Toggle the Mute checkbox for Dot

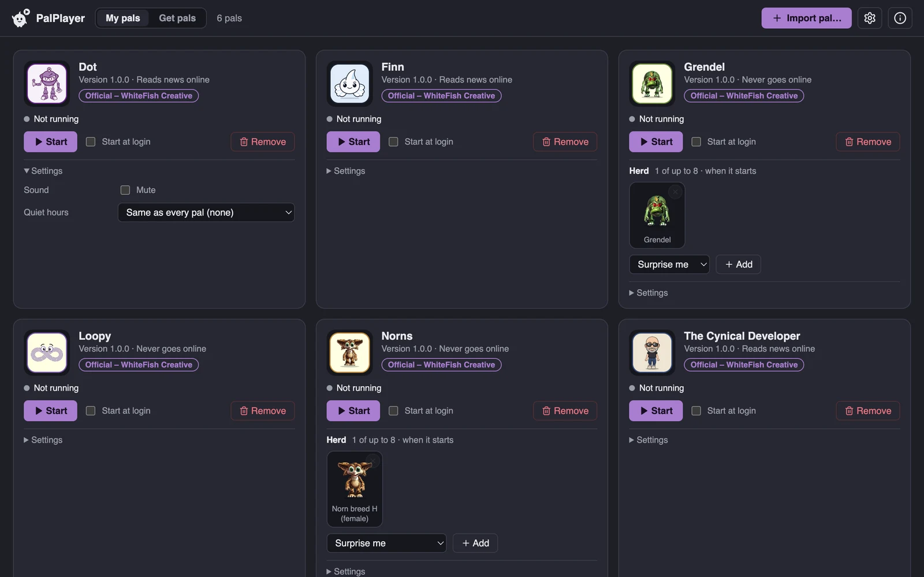(125, 190)
